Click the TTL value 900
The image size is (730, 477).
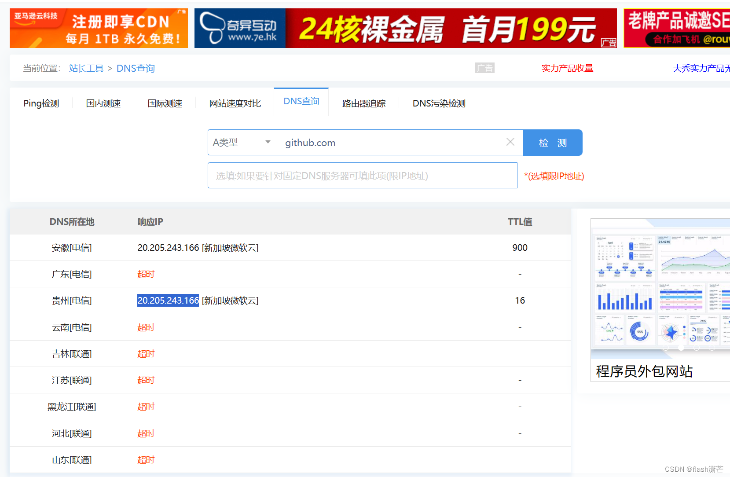[x=520, y=248]
